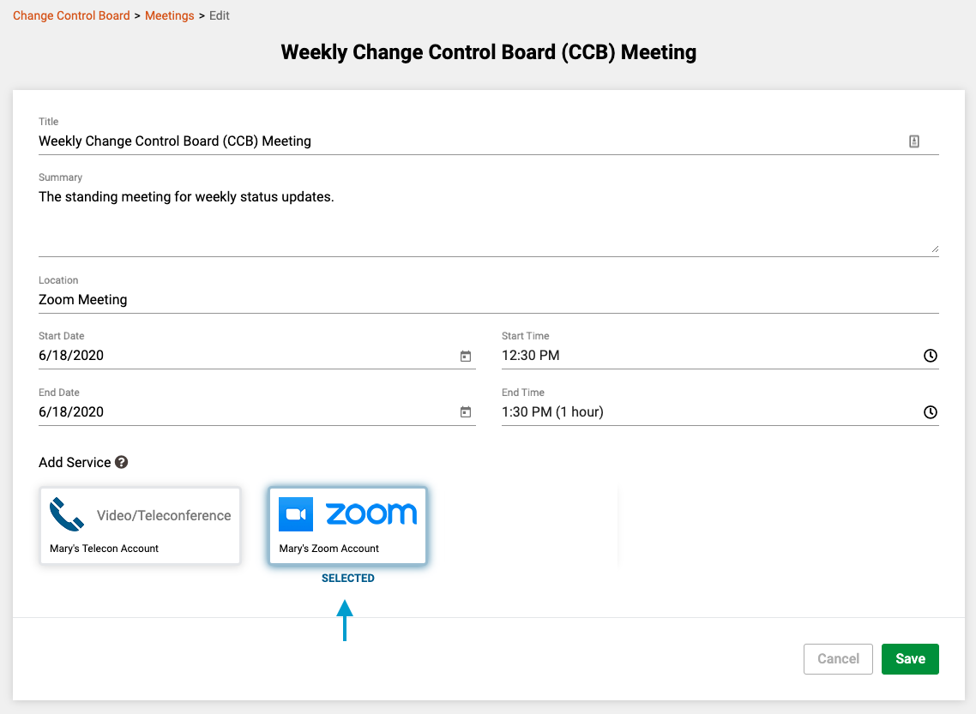Viewport: 976px width, 714px height.
Task: Click the Summary textarea resize handle
Action: (935, 249)
